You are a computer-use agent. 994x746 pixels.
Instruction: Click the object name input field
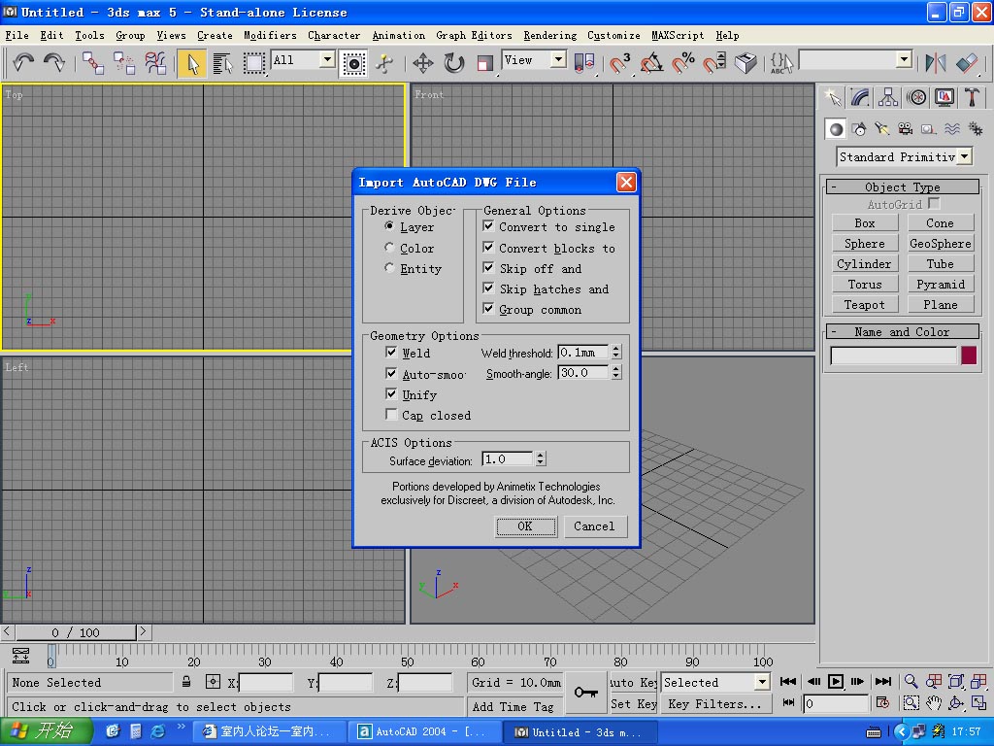(x=894, y=356)
